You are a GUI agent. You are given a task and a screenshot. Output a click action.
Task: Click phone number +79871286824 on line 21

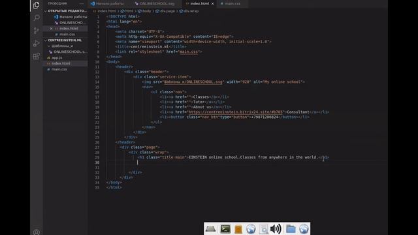point(265,117)
